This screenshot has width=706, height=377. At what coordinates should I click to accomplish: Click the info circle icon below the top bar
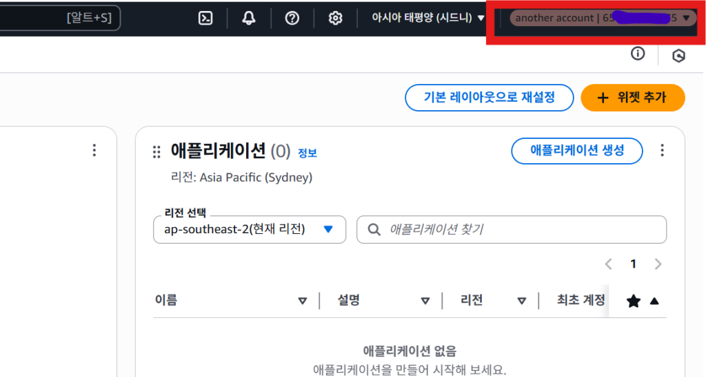(x=638, y=54)
